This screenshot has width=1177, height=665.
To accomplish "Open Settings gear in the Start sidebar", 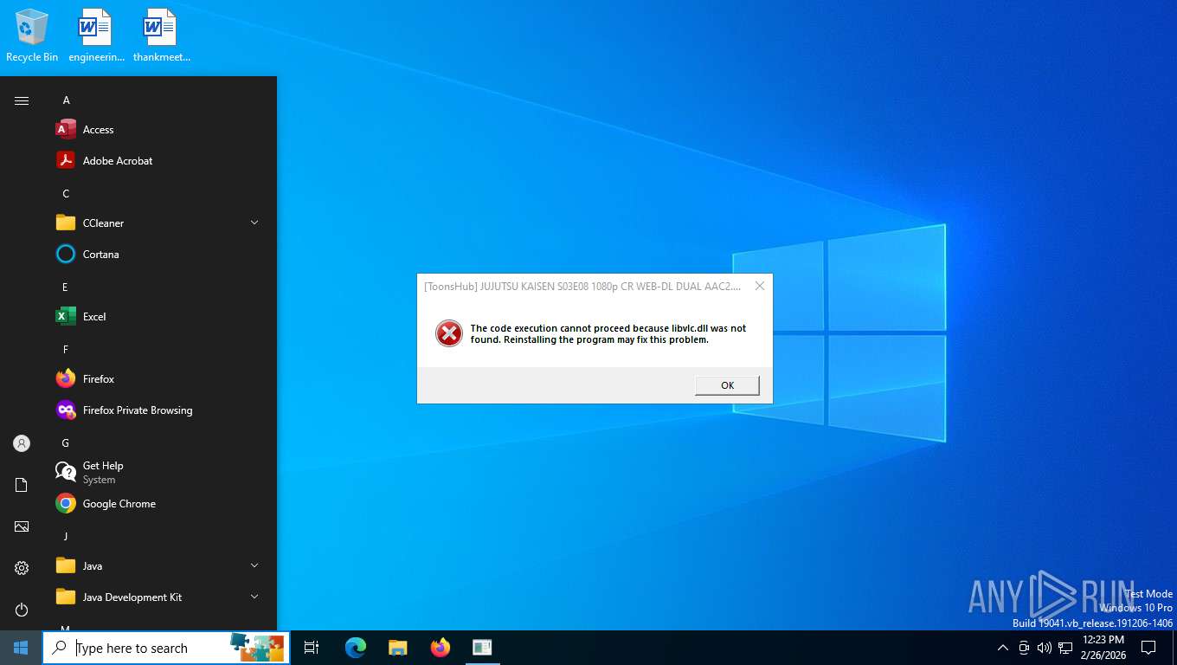I will 22,568.
